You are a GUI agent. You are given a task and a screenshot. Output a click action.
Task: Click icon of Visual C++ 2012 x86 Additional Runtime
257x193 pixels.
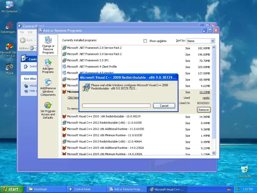(x=64, y=129)
